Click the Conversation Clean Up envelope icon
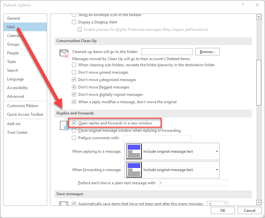 coord(64,54)
